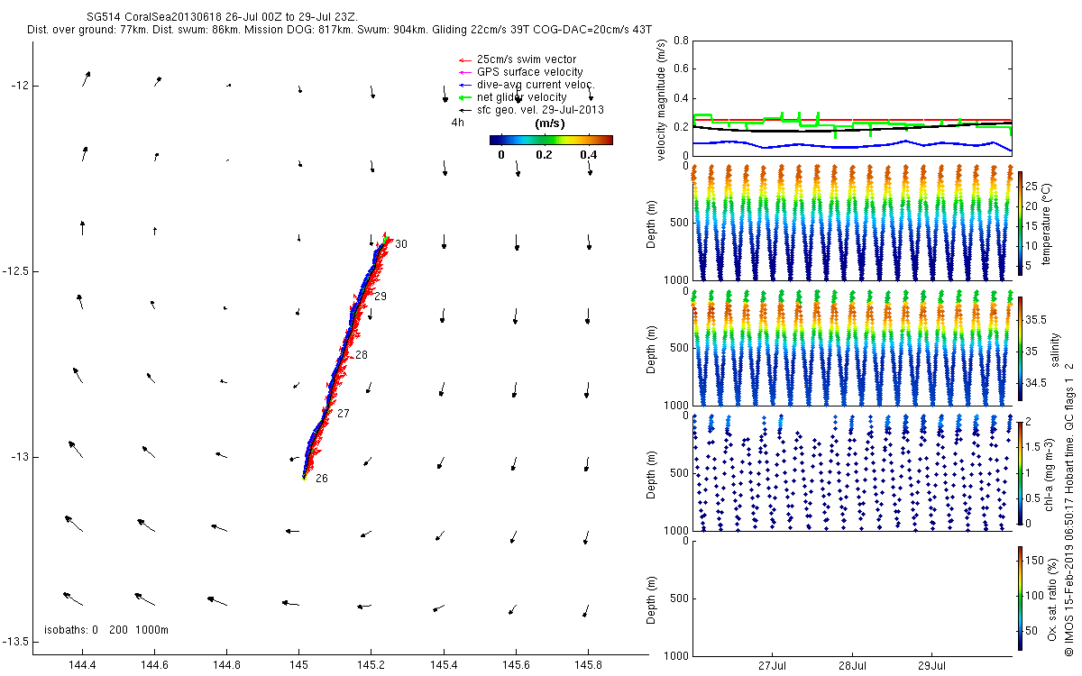This screenshot has height=676, width=1082.
Task: Click the Ox. sat. ratio colorbar
Action: click(1020, 598)
